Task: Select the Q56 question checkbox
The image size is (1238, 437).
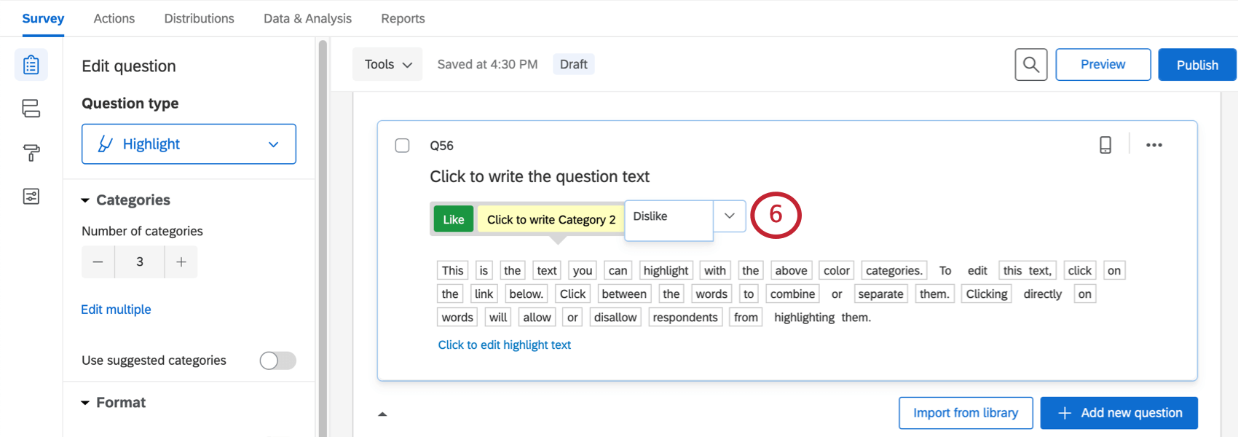Action: (x=402, y=146)
